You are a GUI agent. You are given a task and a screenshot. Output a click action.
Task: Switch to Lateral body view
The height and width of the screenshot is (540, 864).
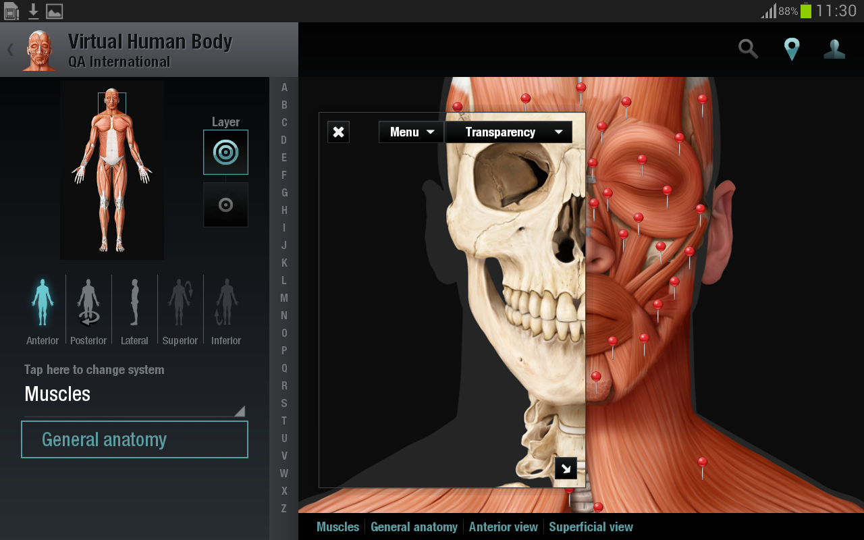pos(134,311)
